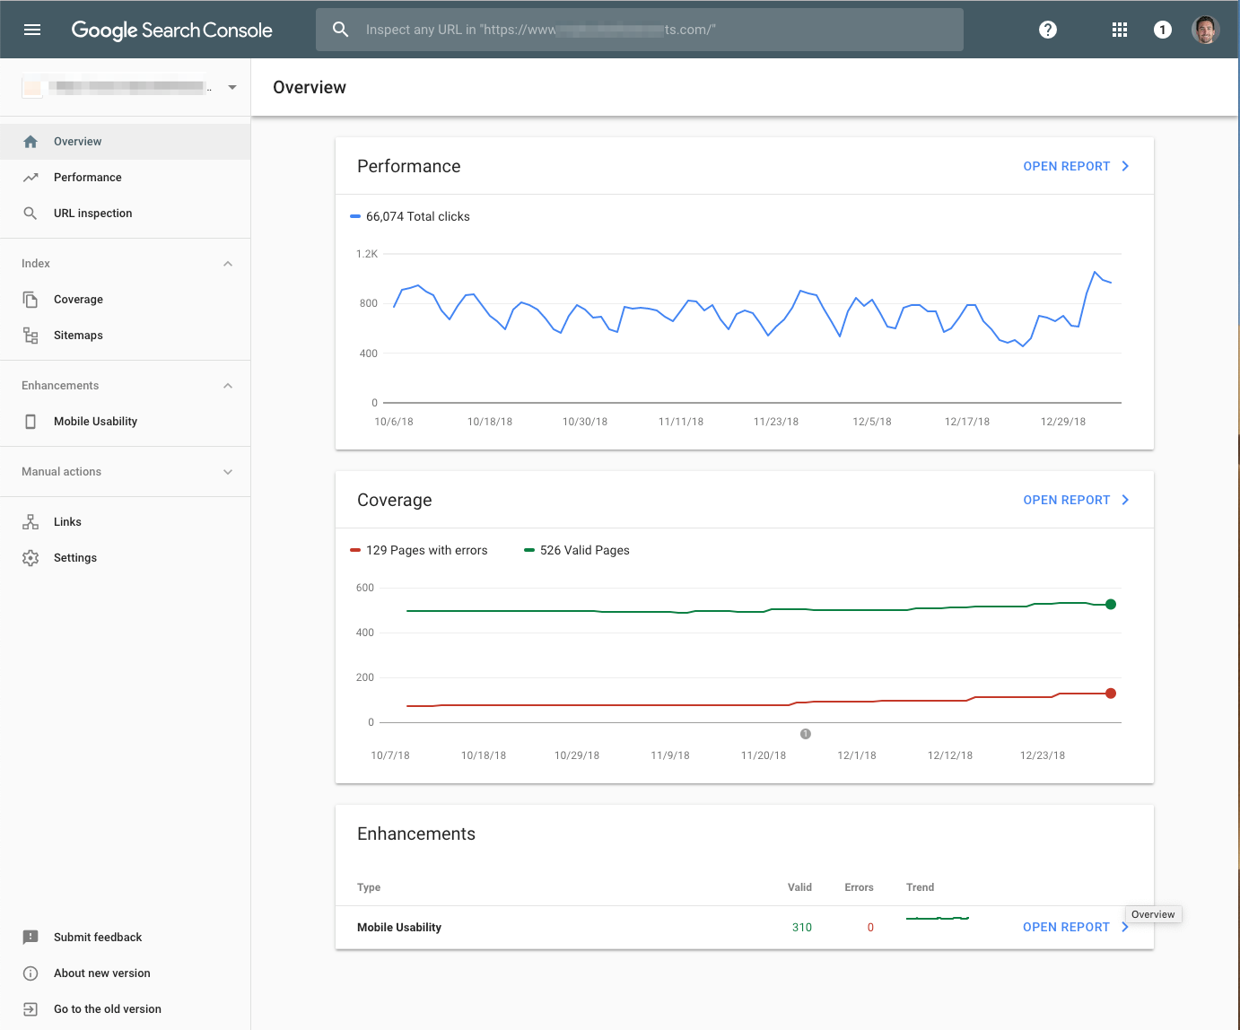
Task: Open Links in the sidebar
Action: pos(67,522)
